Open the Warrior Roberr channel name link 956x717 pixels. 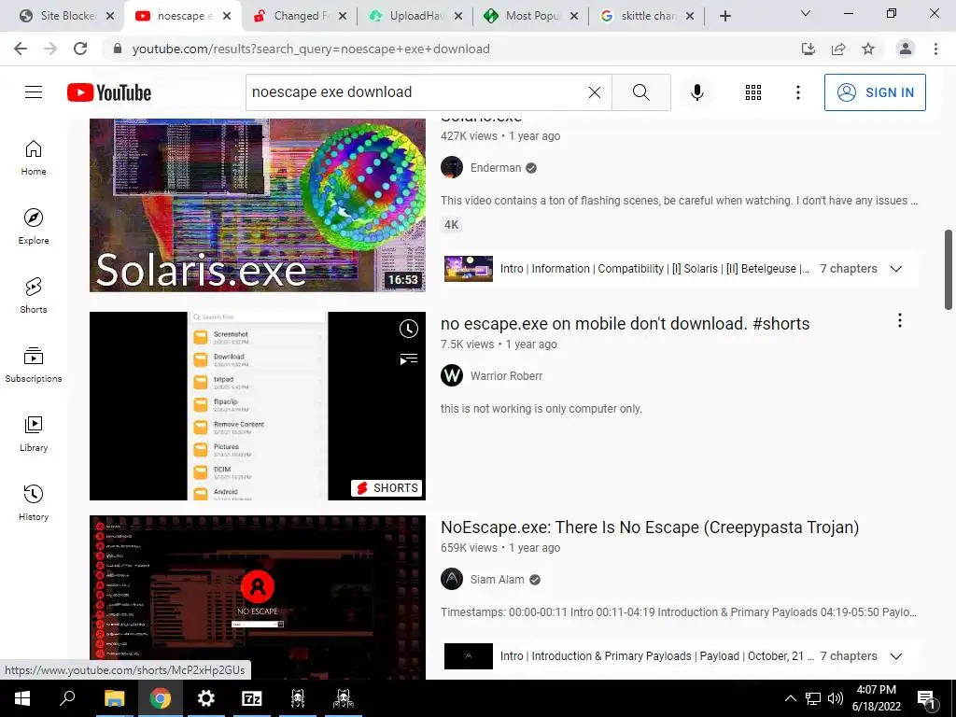tap(506, 375)
